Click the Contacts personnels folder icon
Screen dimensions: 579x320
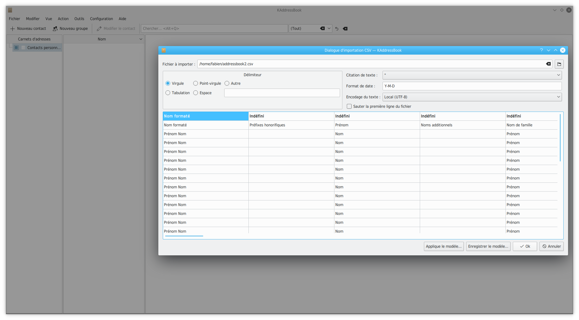[x=23, y=48]
